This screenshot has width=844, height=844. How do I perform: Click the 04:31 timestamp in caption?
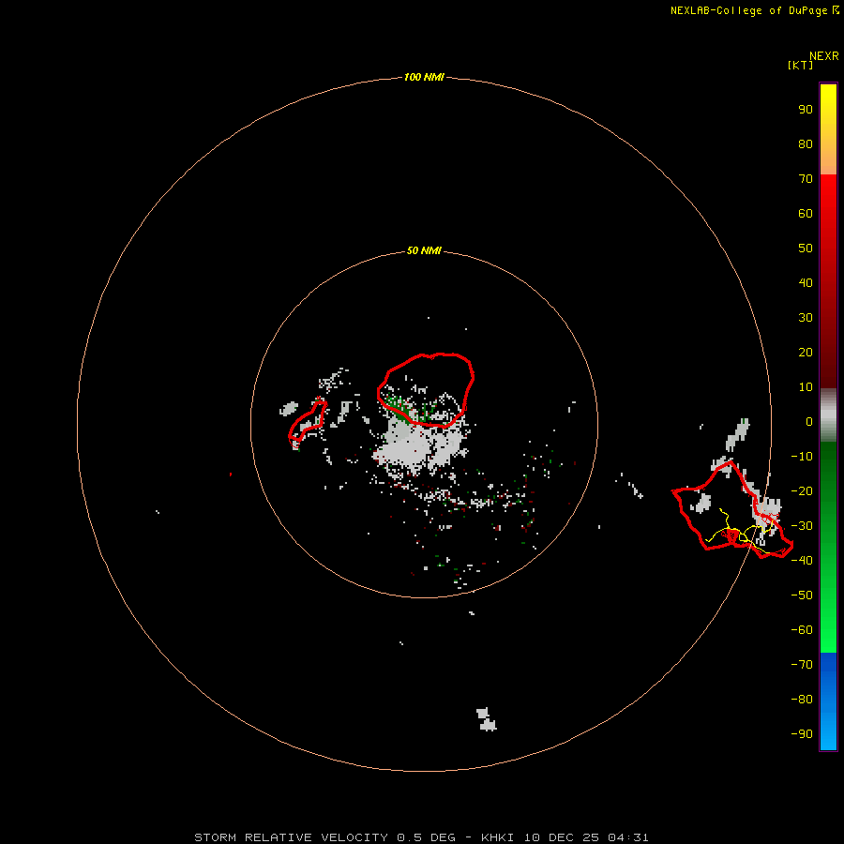627,837
